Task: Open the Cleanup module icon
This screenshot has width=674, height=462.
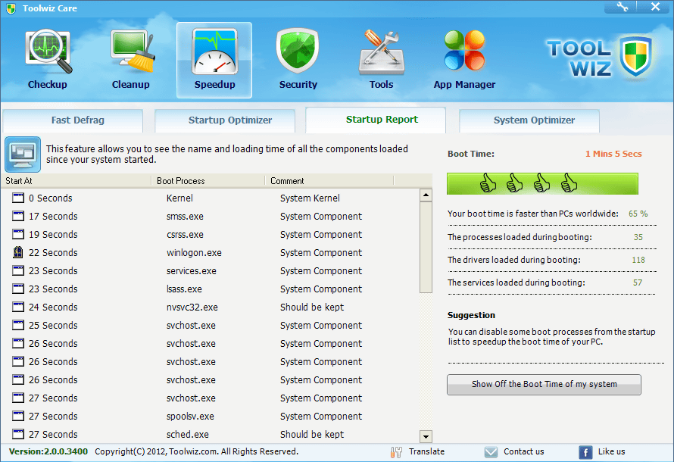Action: pyautogui.click(x=132, y=52)
